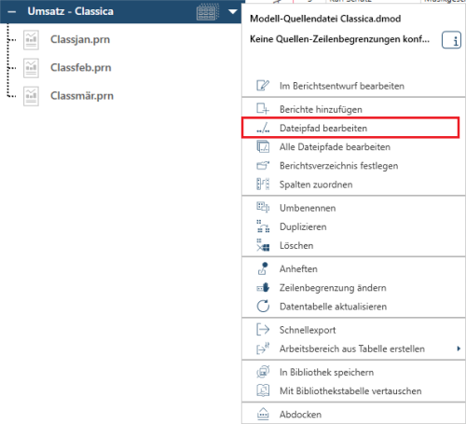This screenshot has width=466, height=424.
Task: Click the Berichte hinzufügen plus-page icon
Action: [x=263, y=109]
